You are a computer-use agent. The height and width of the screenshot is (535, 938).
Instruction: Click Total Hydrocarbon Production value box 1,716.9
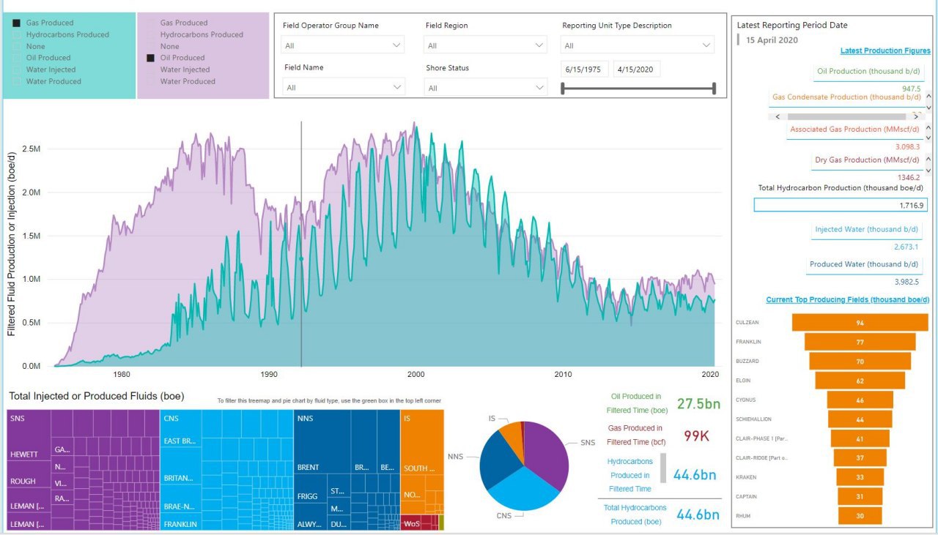pyautogui.click(x=842, y=205)
